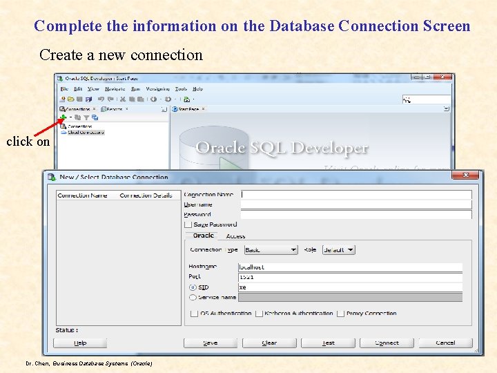Close the Reports panel tab
Viewport: 497px width, 373px height.
[127, 109]
